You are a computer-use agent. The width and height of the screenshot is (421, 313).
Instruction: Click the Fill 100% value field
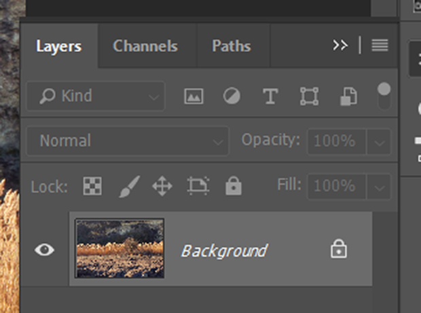pos(337,187)
